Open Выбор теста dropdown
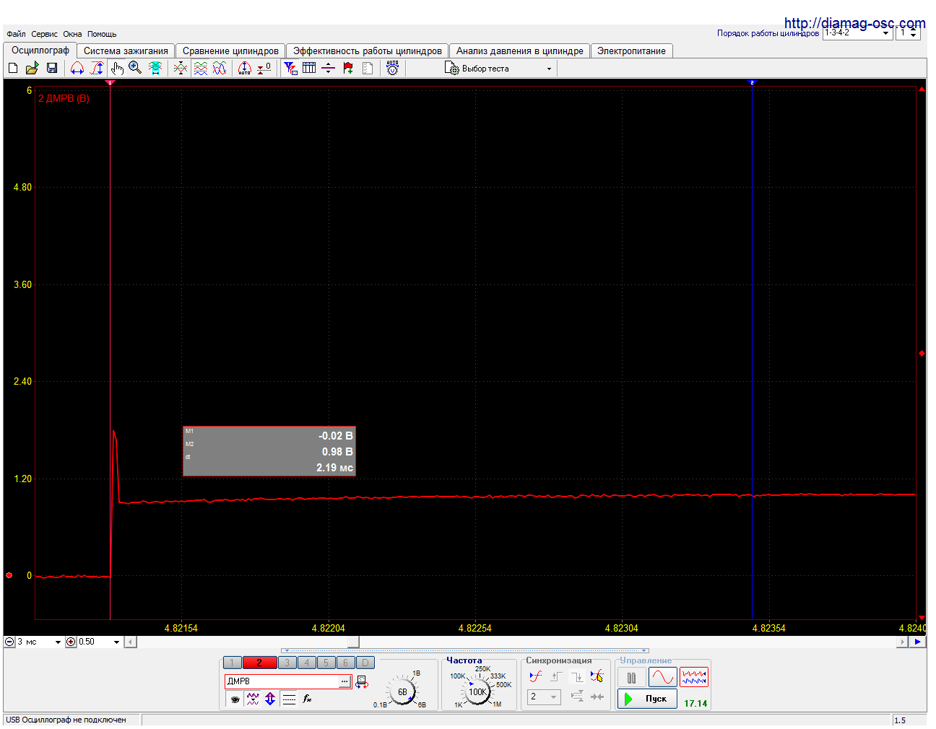 tap(499, 69)
